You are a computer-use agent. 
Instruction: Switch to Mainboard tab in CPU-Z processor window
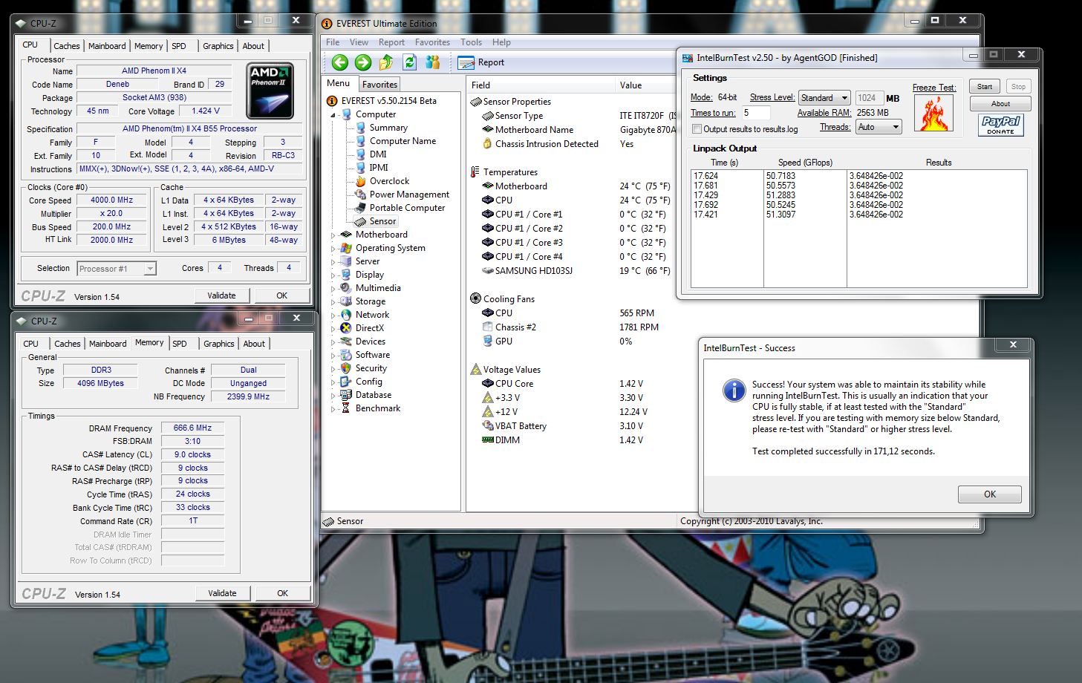click(x=107, y=46)
